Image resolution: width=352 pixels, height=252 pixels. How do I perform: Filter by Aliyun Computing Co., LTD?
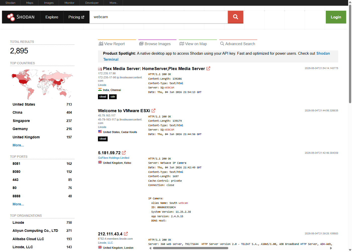tap(42, 231)
